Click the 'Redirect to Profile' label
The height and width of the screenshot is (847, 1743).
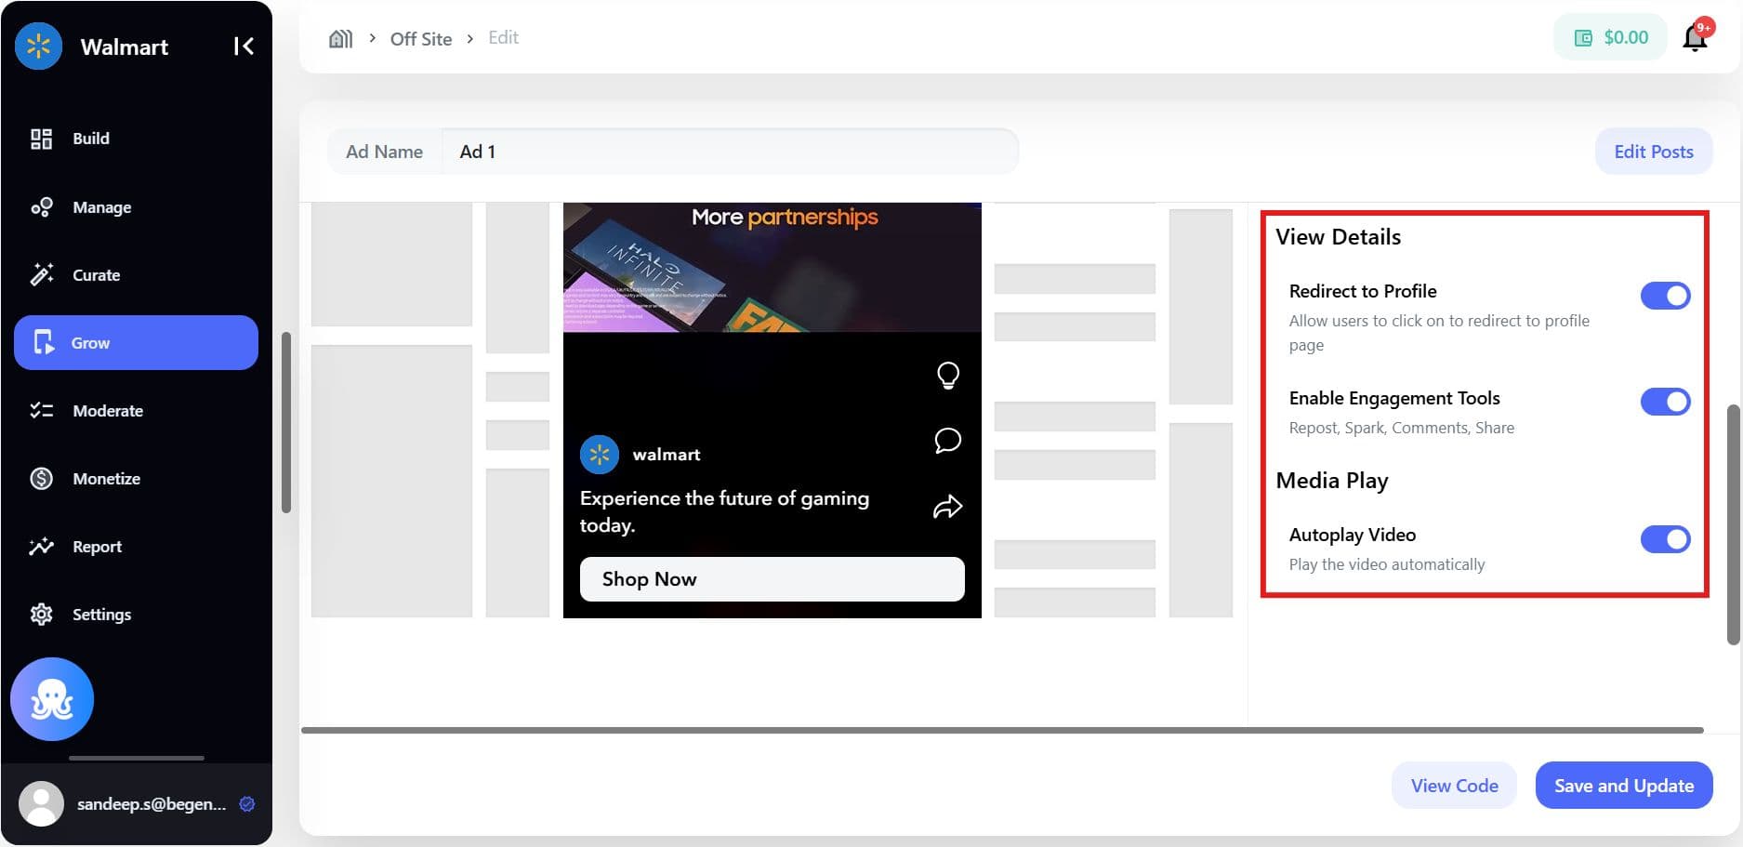point(1363,291)
